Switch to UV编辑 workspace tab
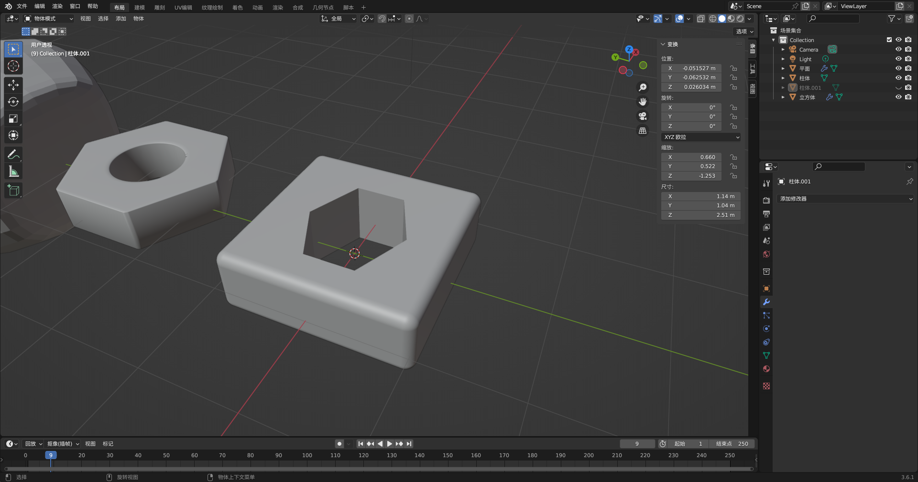This screenshot has height=482, width=918. click(183, 7)
